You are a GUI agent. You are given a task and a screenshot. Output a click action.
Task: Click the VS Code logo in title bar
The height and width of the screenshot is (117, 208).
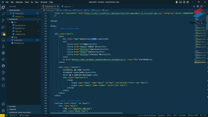coord(2,2)
